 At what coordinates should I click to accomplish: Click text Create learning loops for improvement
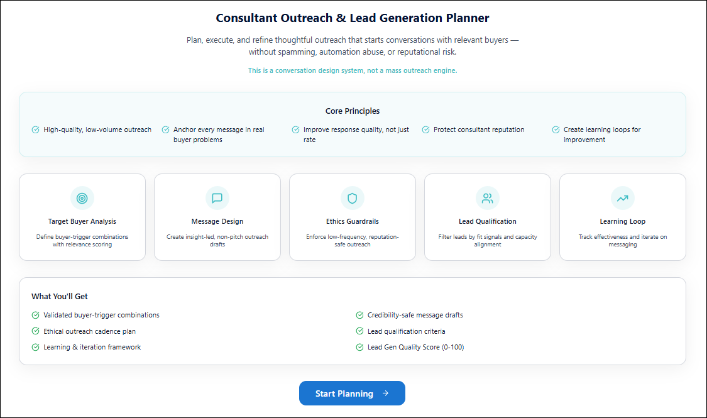[x=602, y=135]
